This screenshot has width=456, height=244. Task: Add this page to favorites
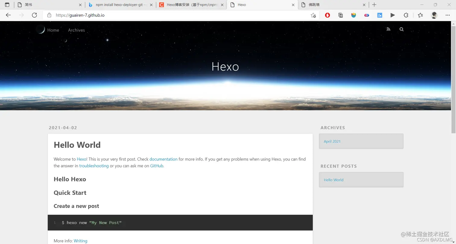(313, 15)
